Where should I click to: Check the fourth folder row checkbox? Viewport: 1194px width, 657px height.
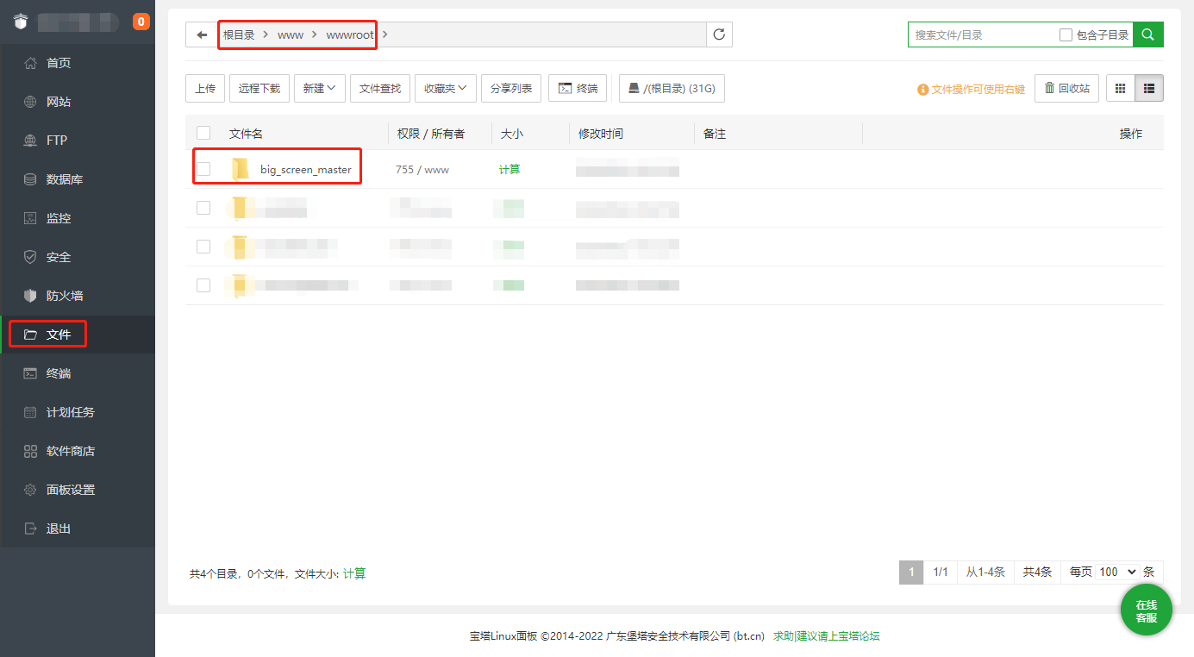[203, 285]
